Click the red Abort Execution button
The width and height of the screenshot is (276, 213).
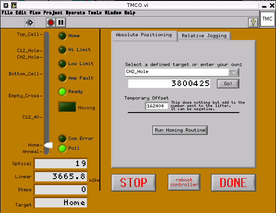tap(51, 22)
